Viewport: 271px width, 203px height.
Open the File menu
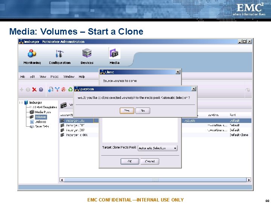click(23, 77)
